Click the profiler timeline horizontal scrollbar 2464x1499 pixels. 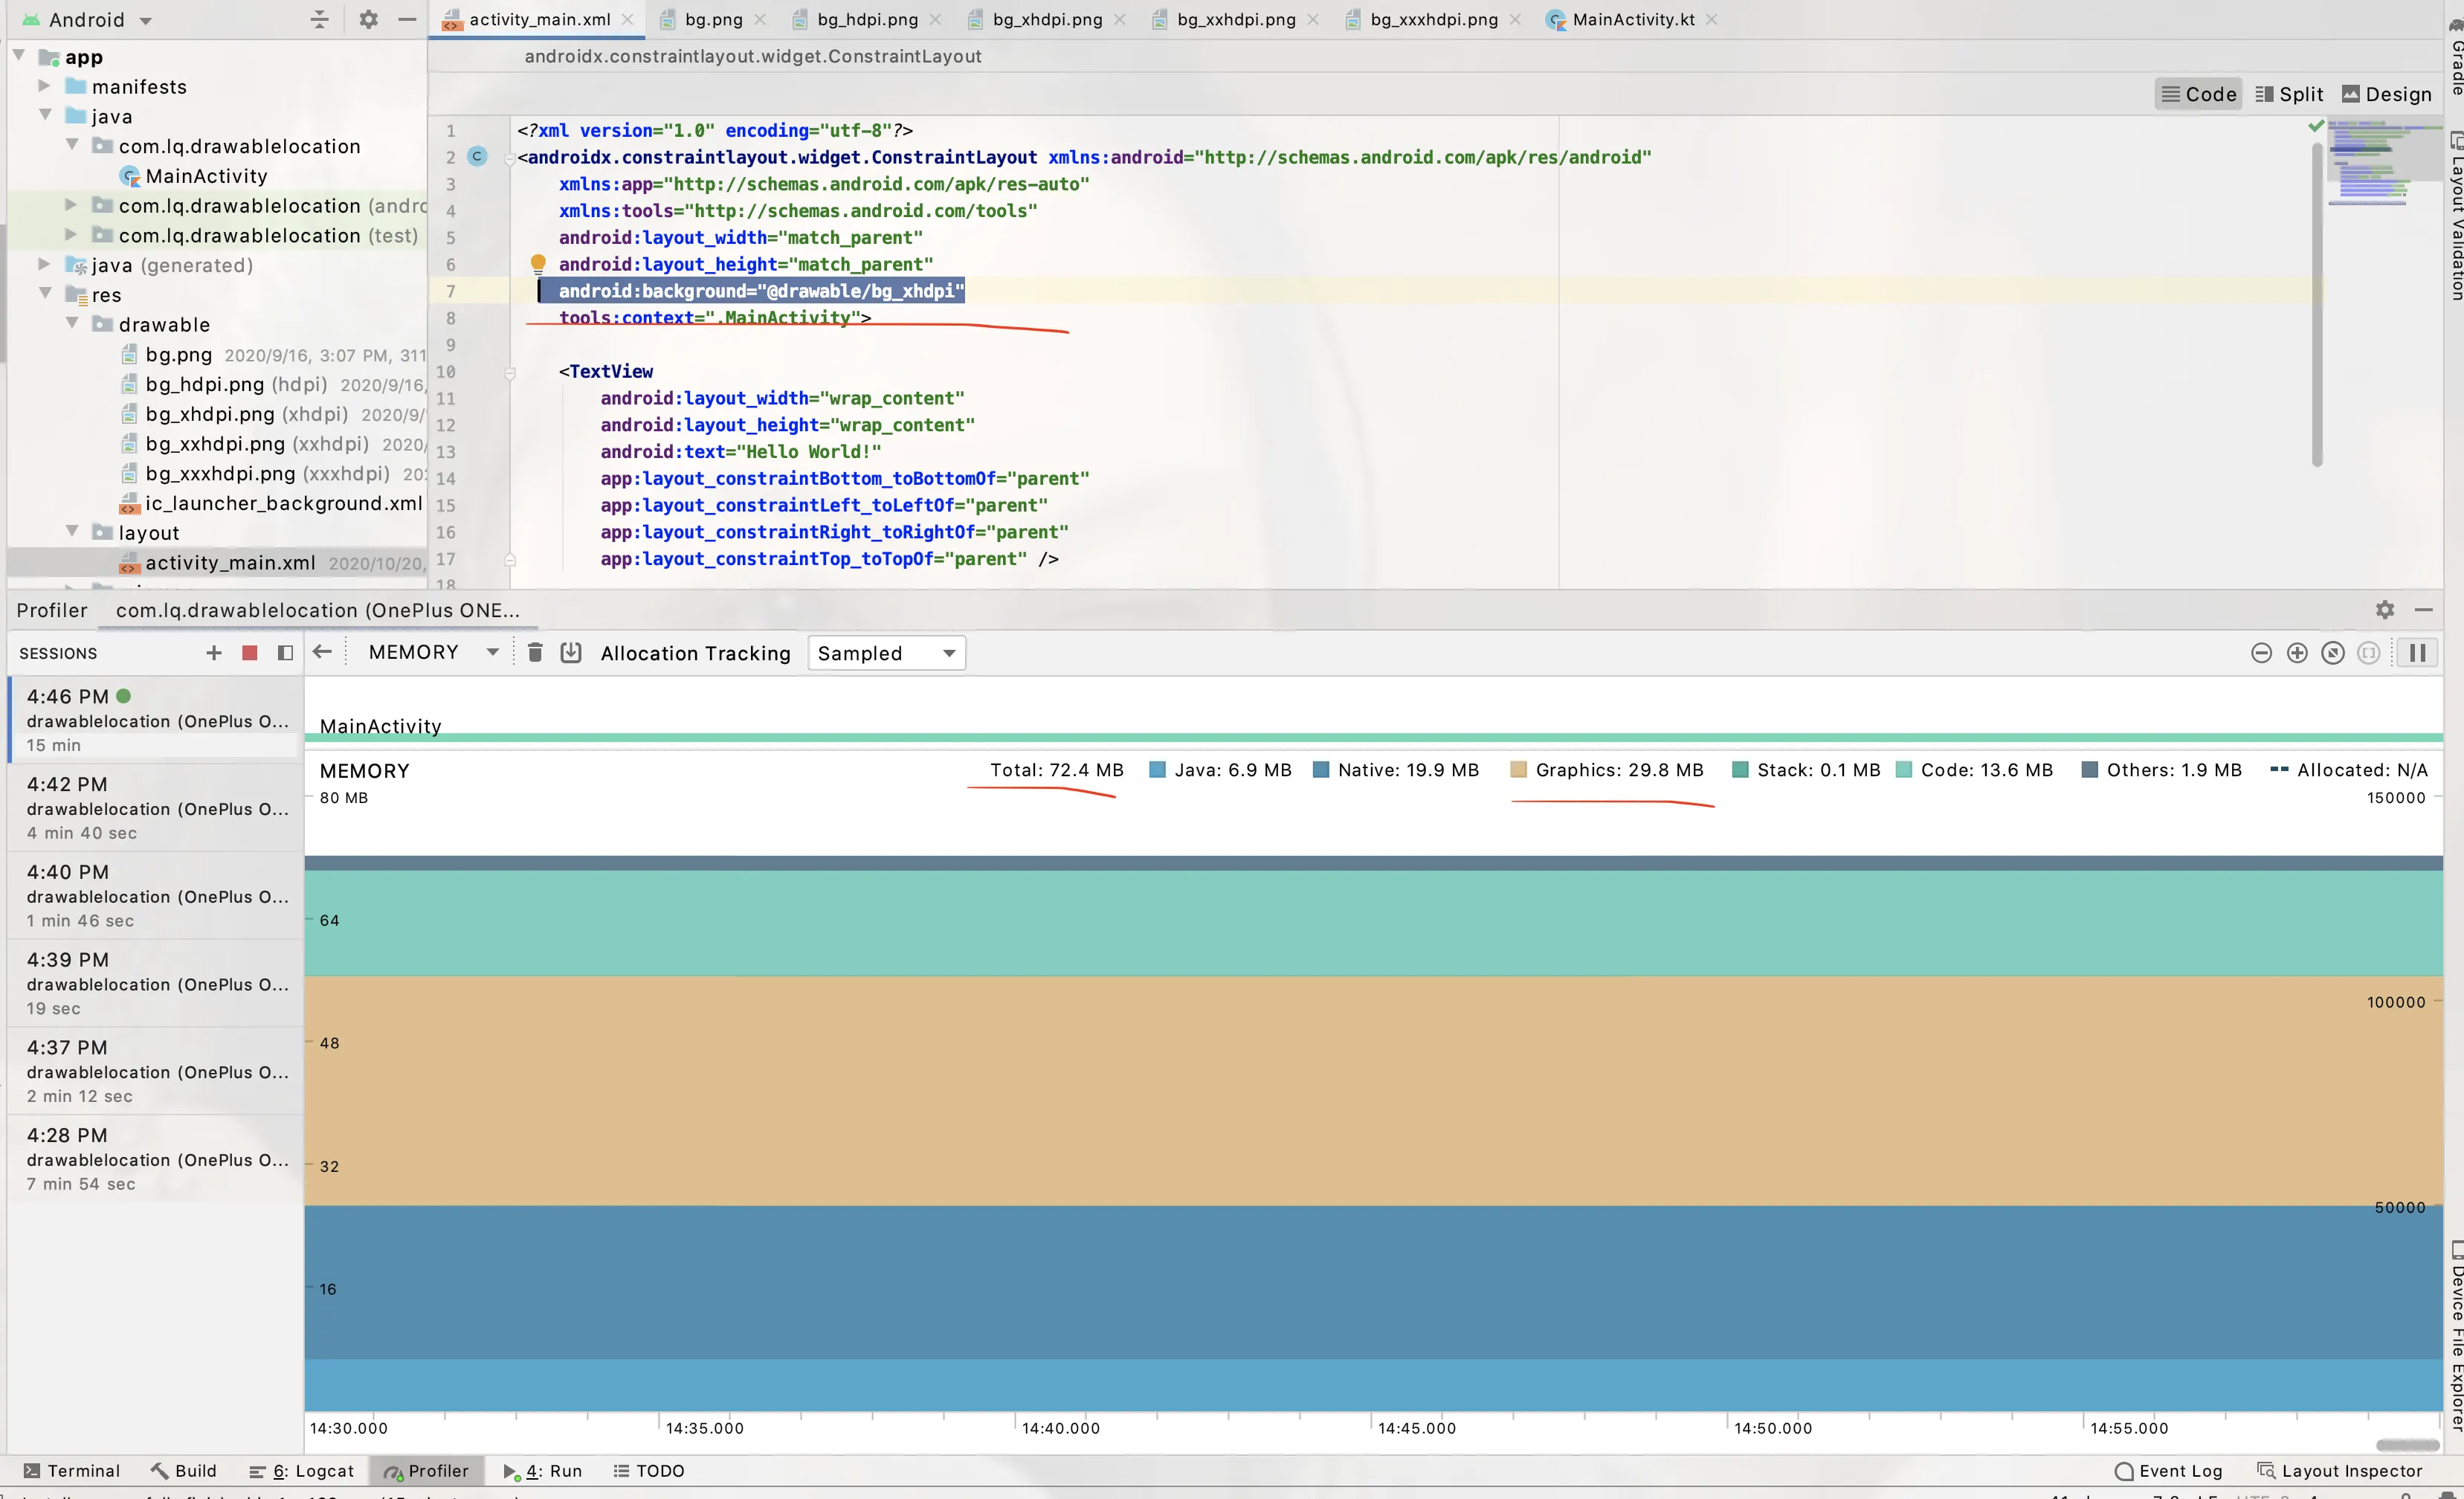tap(2407, 1445)
